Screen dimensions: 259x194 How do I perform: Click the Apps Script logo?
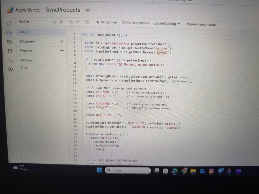pyautogui.click(x=10, y=10)
